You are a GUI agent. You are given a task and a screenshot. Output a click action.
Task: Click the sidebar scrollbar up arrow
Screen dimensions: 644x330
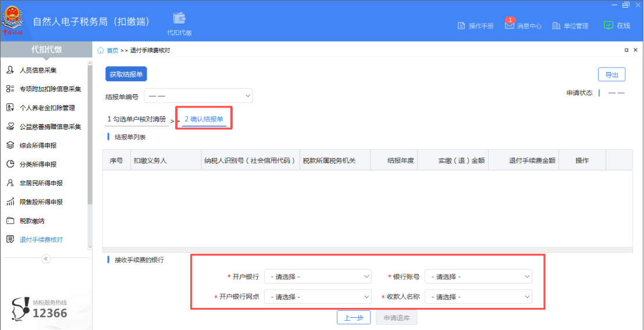90,63
